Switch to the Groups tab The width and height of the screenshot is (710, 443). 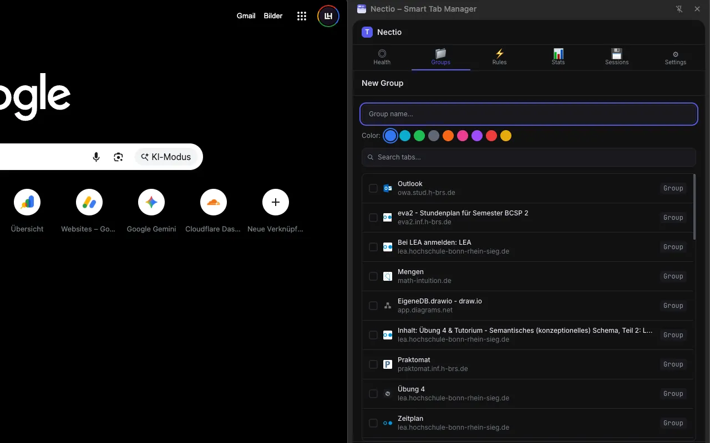click(441, 57)
